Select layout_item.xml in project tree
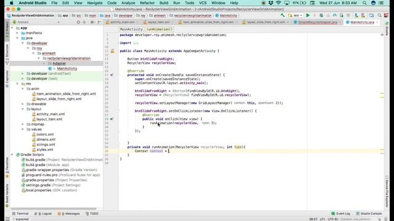394x221 pixels. click(x=49, y=119)
